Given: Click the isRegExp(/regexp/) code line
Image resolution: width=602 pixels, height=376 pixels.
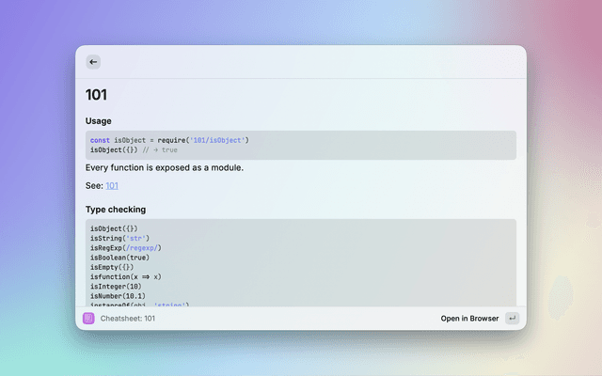Looking at the screenshot, I should pos(127,247).
